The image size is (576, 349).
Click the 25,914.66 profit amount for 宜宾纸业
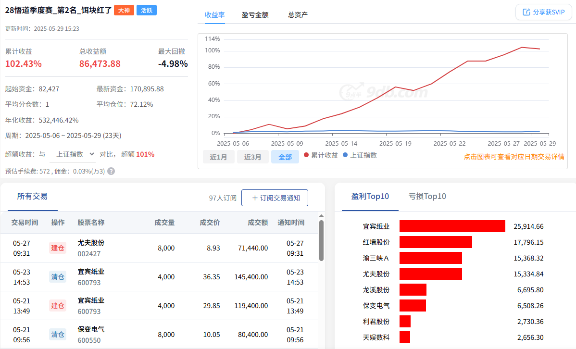(528, 226)
